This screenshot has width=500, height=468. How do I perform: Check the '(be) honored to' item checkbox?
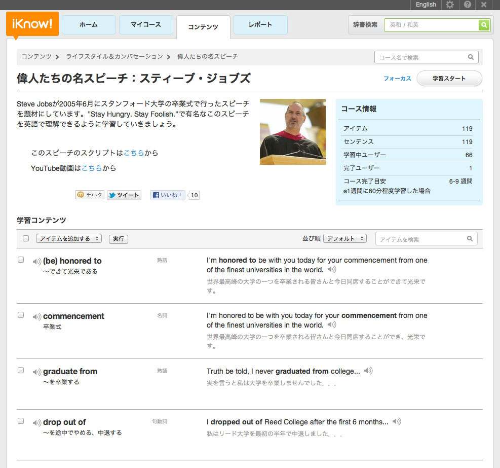(21, 260)
